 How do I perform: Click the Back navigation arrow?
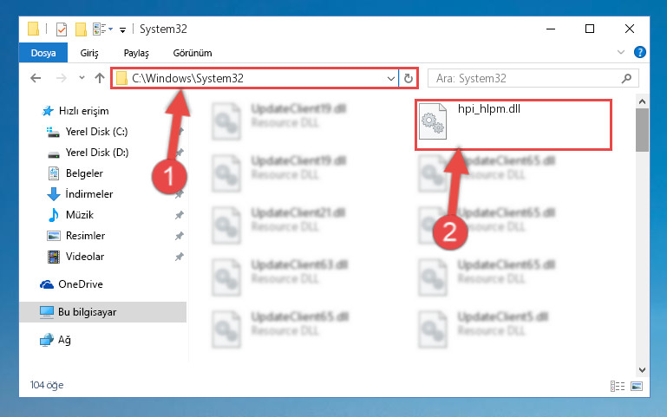point(36,78)
